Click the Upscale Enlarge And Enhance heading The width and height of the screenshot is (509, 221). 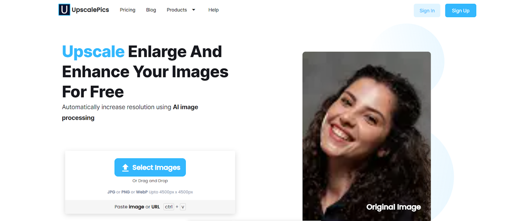coord(145,72)
